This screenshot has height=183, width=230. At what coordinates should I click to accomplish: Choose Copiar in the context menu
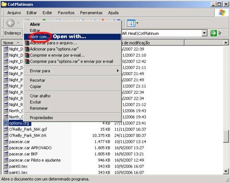(x=73, y=86)
